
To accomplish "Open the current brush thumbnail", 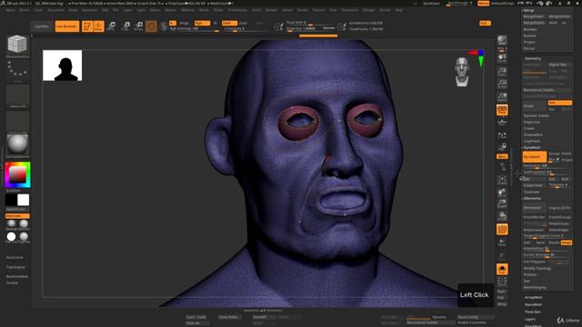I will coord(17,46).
